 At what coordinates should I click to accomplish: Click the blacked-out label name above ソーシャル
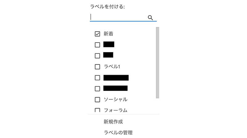[115, 88]
